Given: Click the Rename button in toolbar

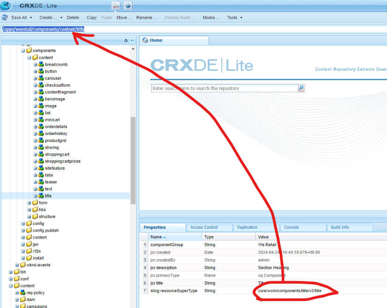Looking at the screenshot, I should tap(147, 17).
